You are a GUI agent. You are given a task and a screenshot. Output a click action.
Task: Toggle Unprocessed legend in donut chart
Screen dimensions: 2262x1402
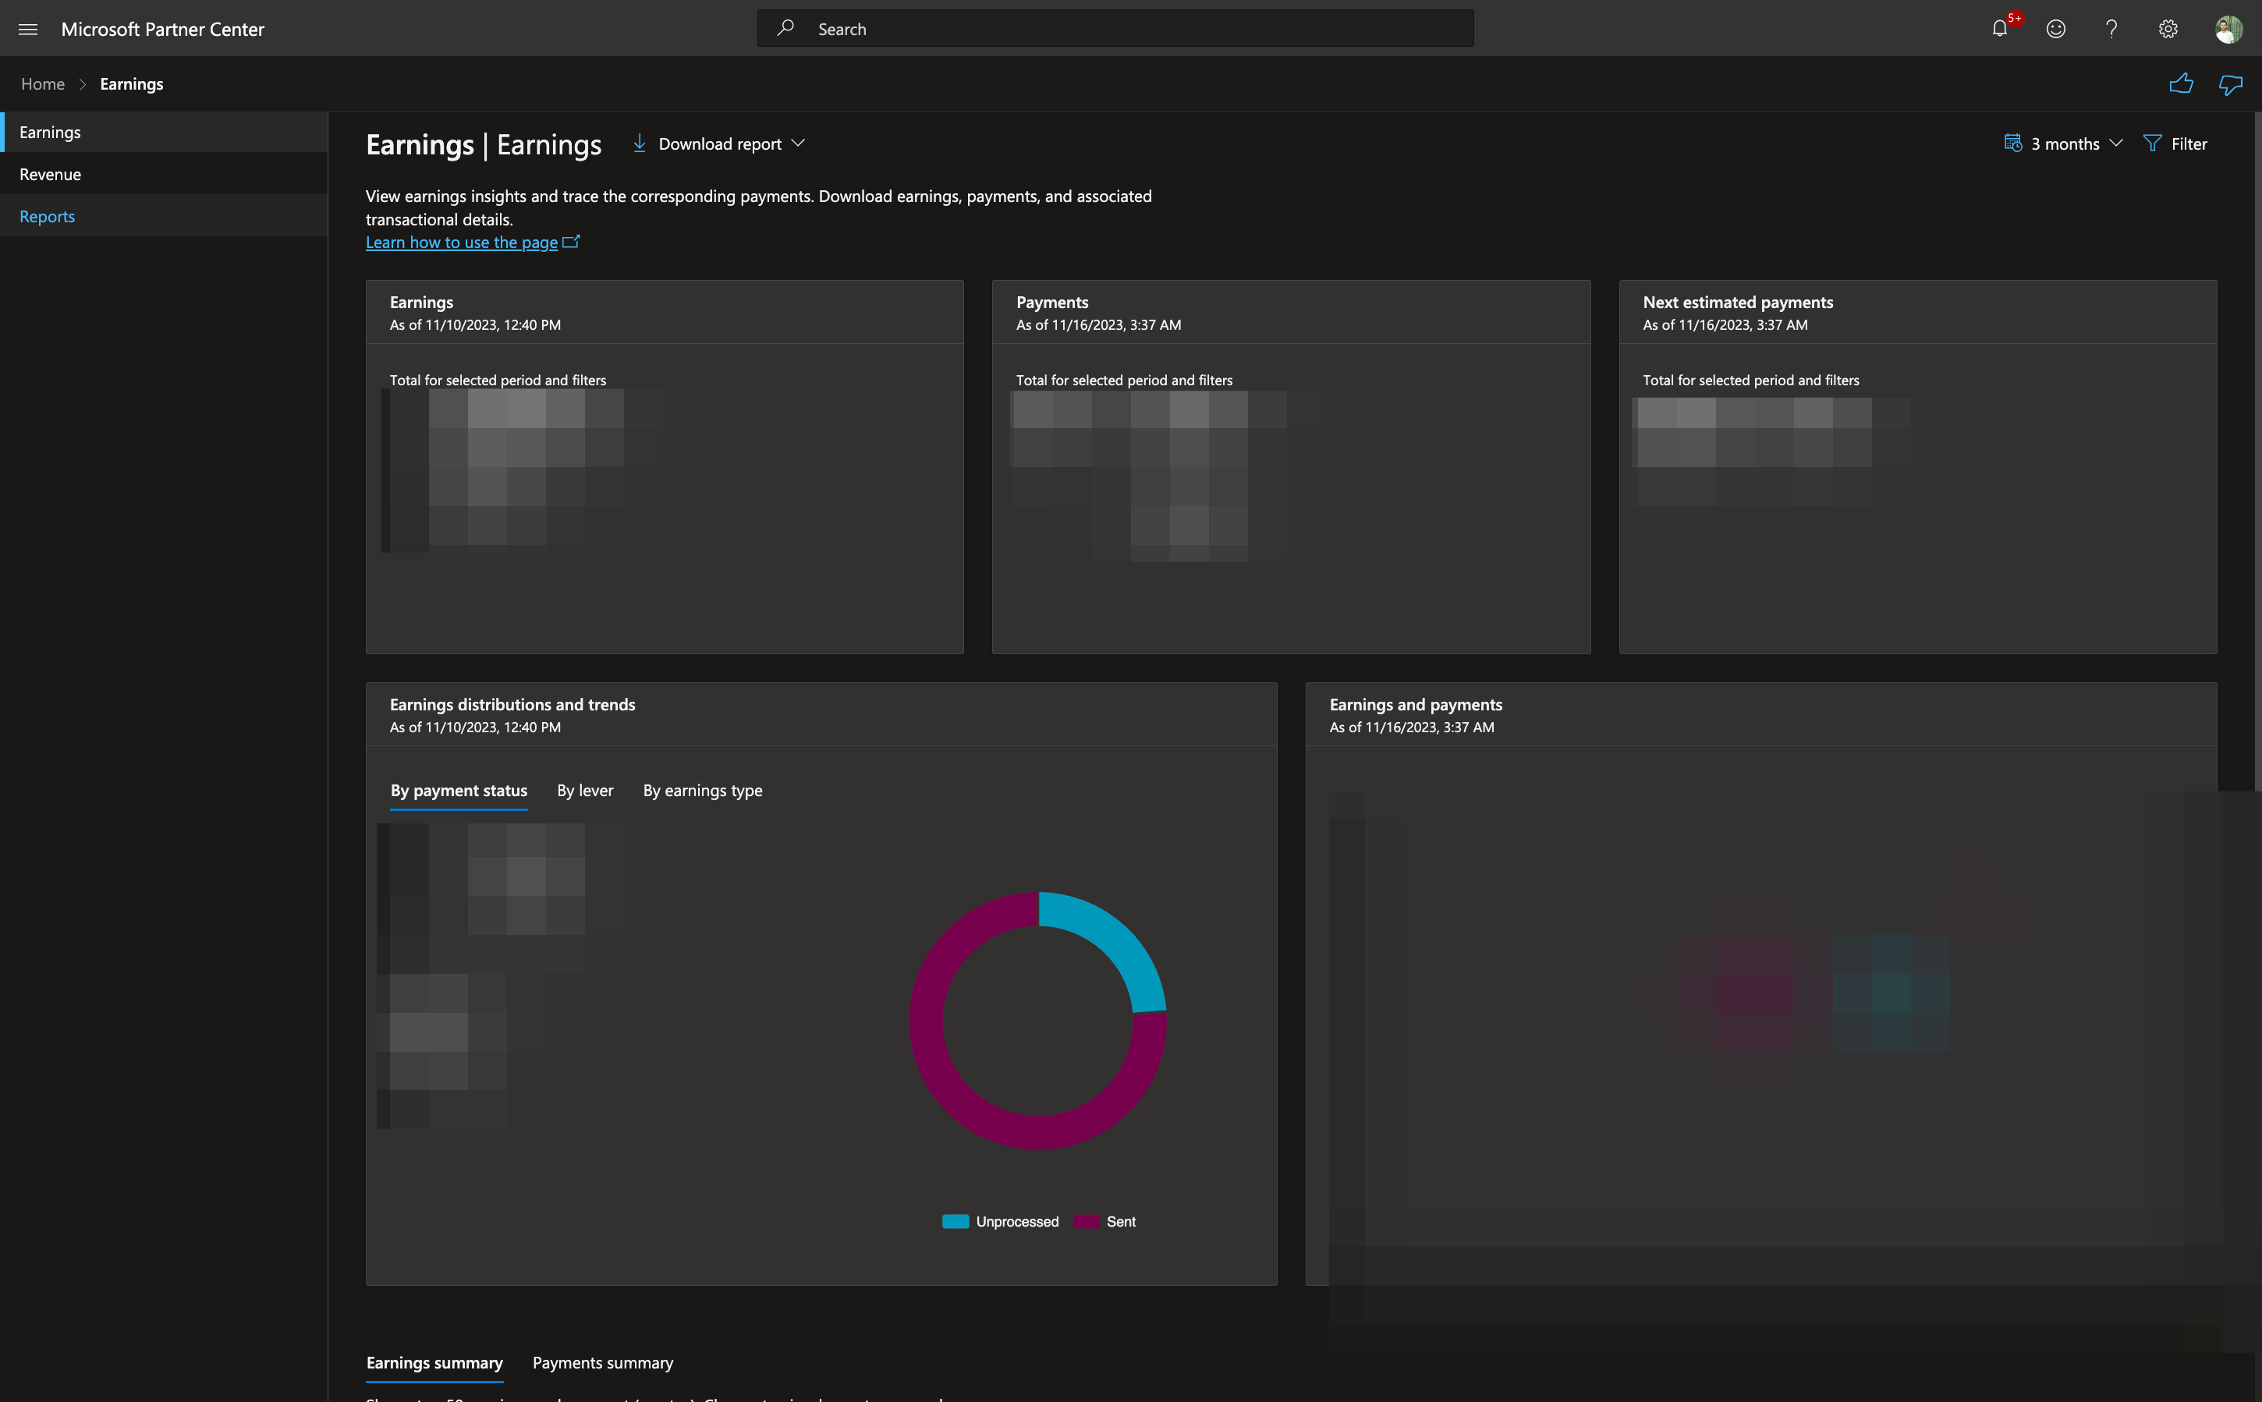1000,1221
